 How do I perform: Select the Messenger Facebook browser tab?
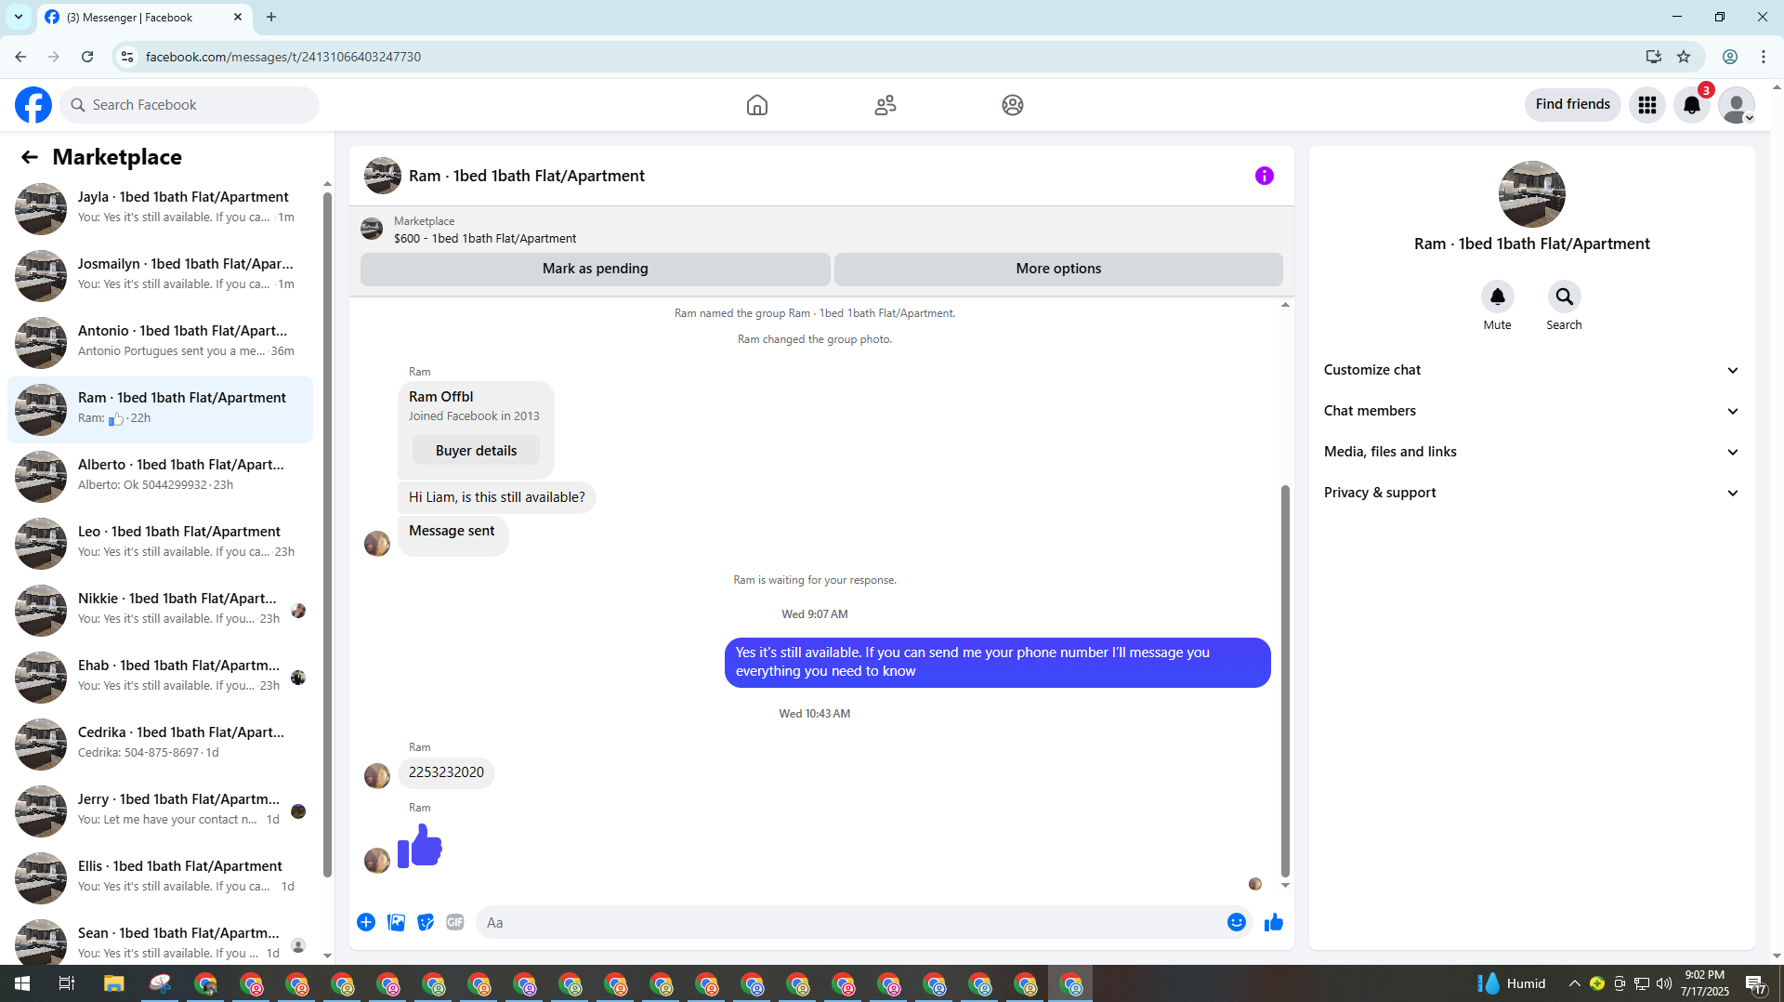(x=144, y=18)
